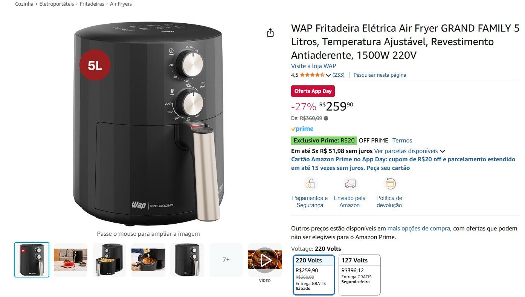Expand the rating dropdown chevron next to stars
This screenshot has height=297, width=525.
pos(328,75)
